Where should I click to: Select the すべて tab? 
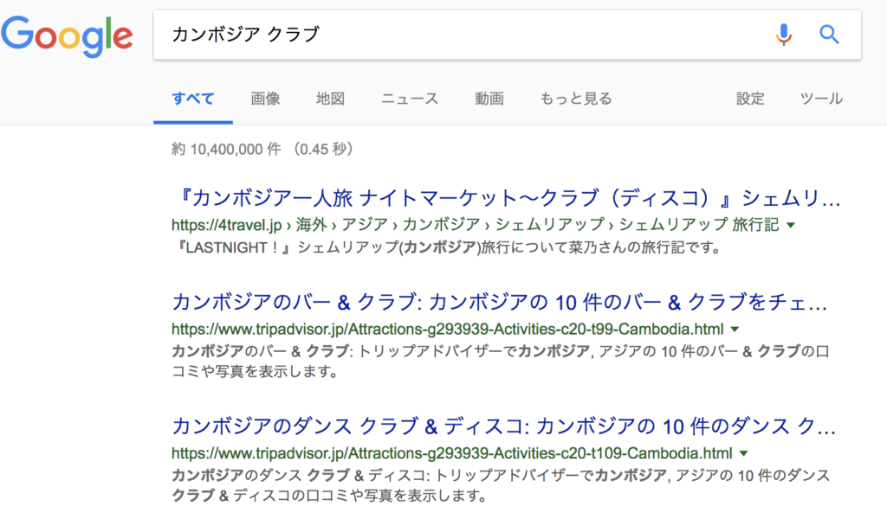(x=193, y=99)
